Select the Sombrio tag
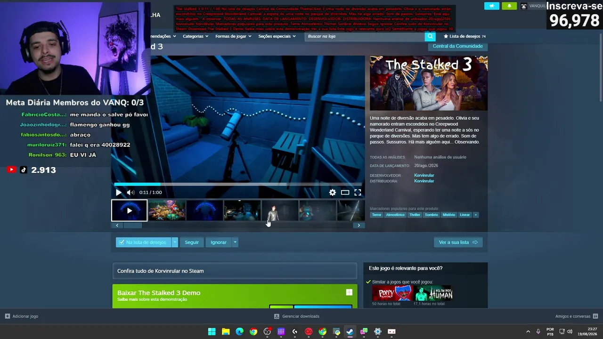Image resolution: width=603 pixels, height=339 pixels. (x=431, y=215)
